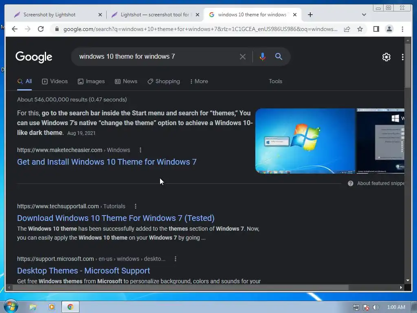The height and width of the screenshot is (313, 417).
Task: Reload the current page
Action: pos(41,29)
